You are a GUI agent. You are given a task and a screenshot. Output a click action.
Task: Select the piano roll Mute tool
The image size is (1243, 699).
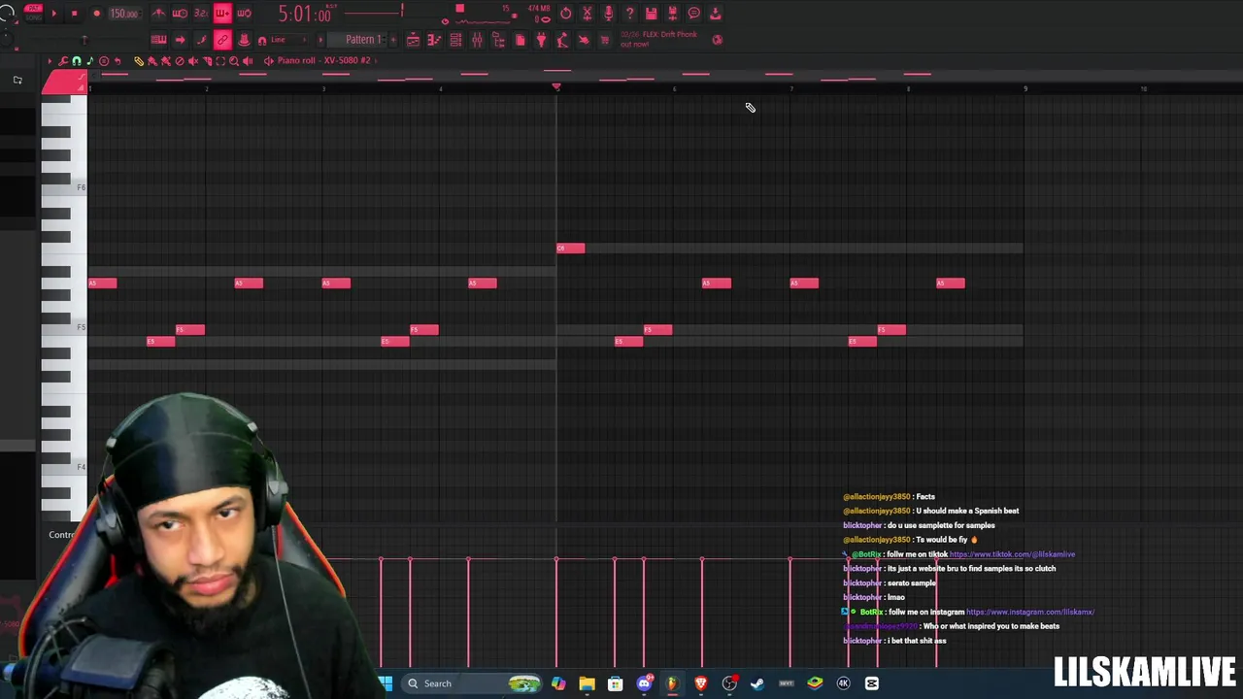[193, 60]
